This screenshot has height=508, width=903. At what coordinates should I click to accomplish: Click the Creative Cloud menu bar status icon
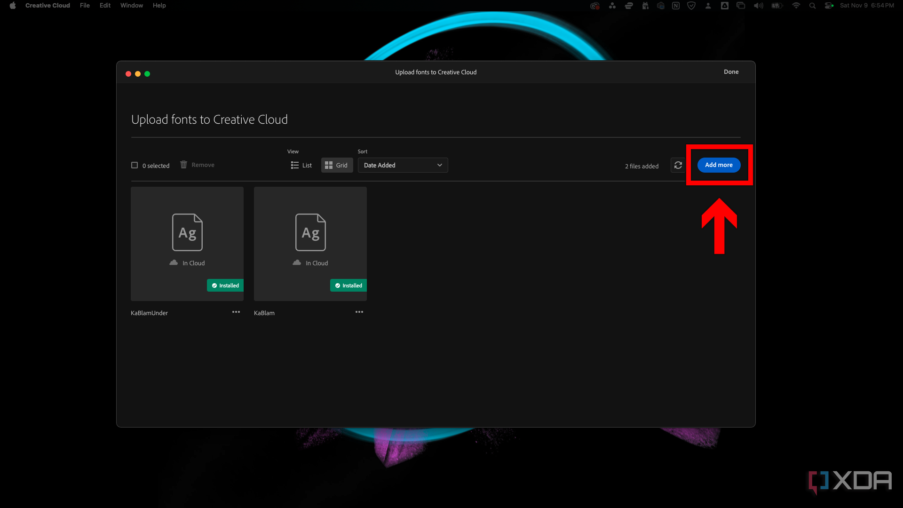click(594, 6)
